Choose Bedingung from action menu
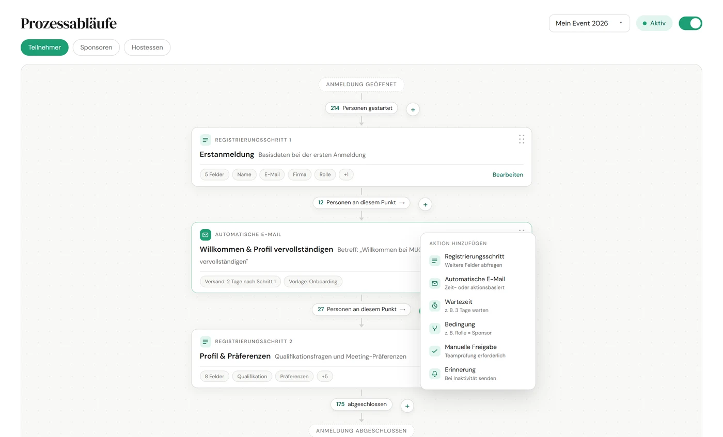Viewport: 723px width, 437px height. [x=478, y=328]
